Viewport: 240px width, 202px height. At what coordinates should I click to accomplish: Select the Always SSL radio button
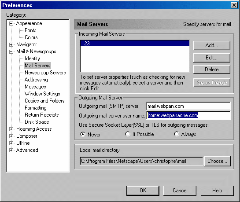(177, 134)
